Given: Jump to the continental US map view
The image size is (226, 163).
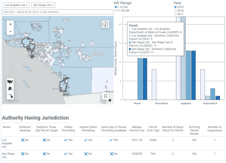Looking at the screenshot, I should coord(10,82).
